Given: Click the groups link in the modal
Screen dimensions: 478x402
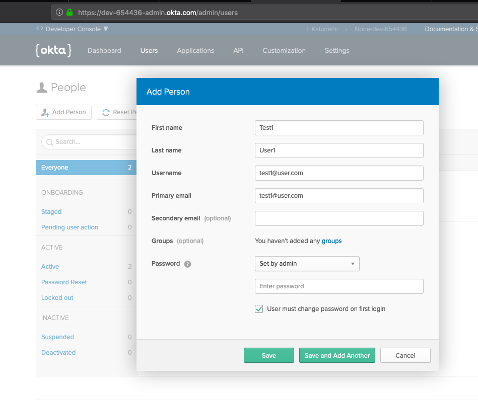Looking at the screenshot, I should (331, 241).
